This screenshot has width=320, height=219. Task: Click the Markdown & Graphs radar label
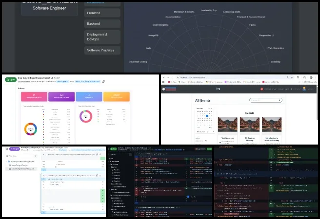(184, 12)
